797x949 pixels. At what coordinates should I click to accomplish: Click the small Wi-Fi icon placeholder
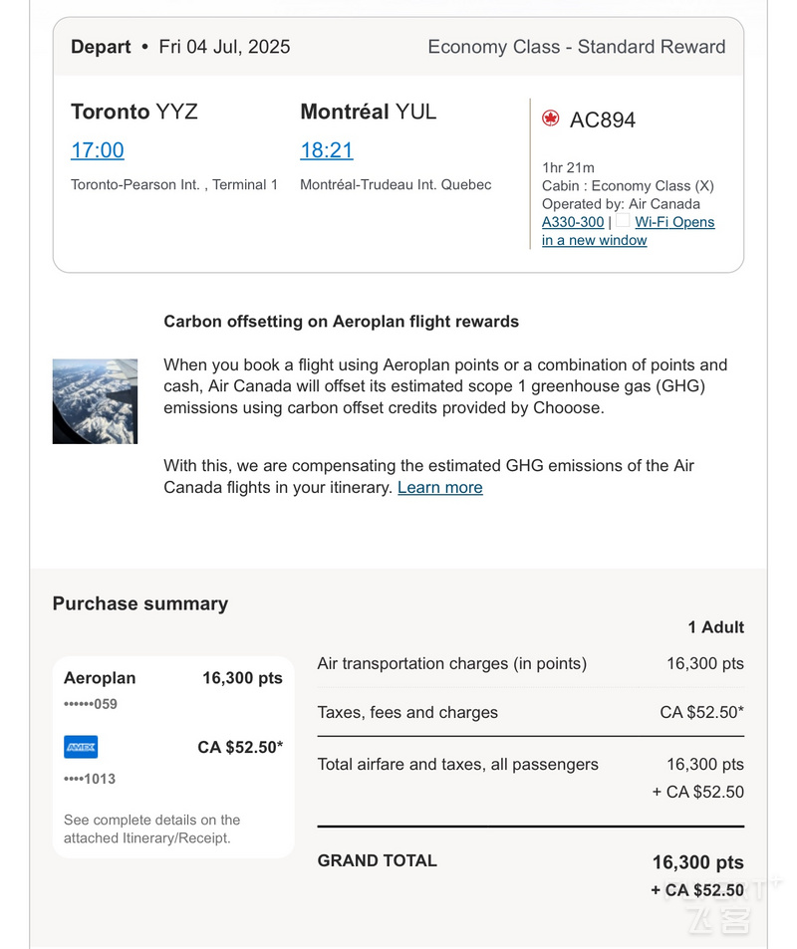coord(623,220)
